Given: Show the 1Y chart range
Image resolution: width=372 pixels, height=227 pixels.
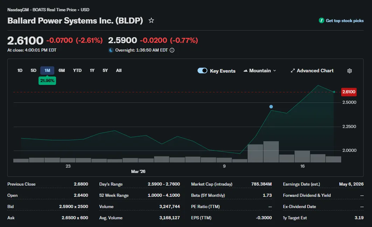Looking at the screenshot, I should click(x=92, y=71).
